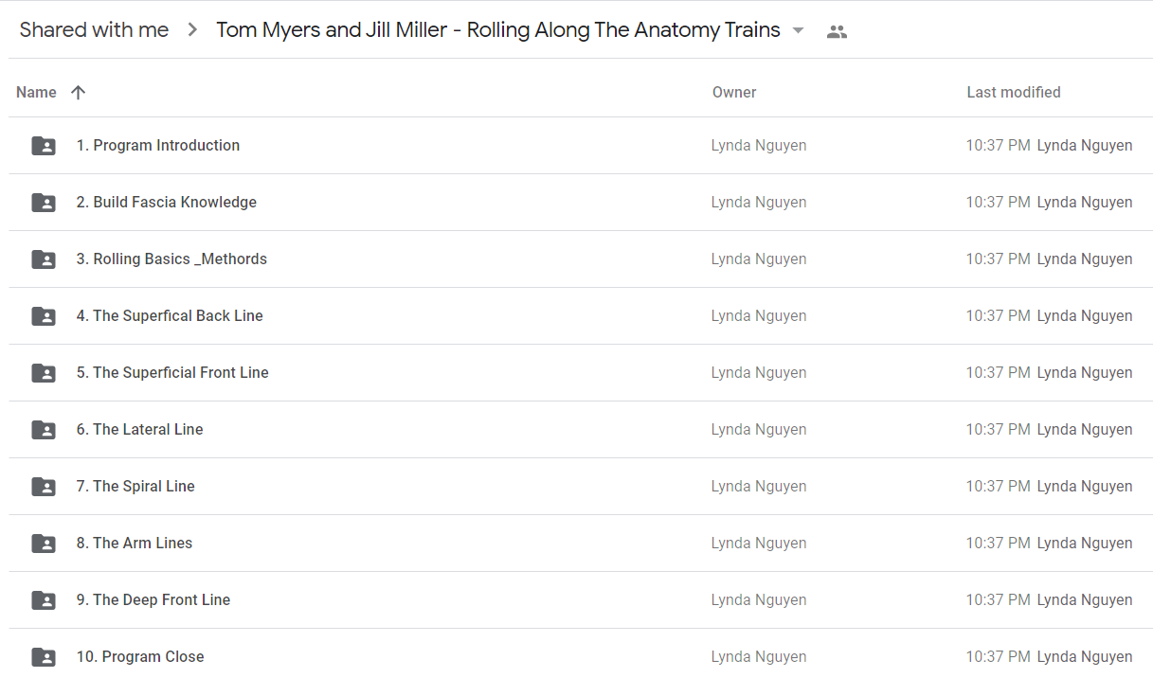This screenshot has width=1153, height=678.
Task: Select folder icon beside The Spiral Line
Action: coord(44,487)
